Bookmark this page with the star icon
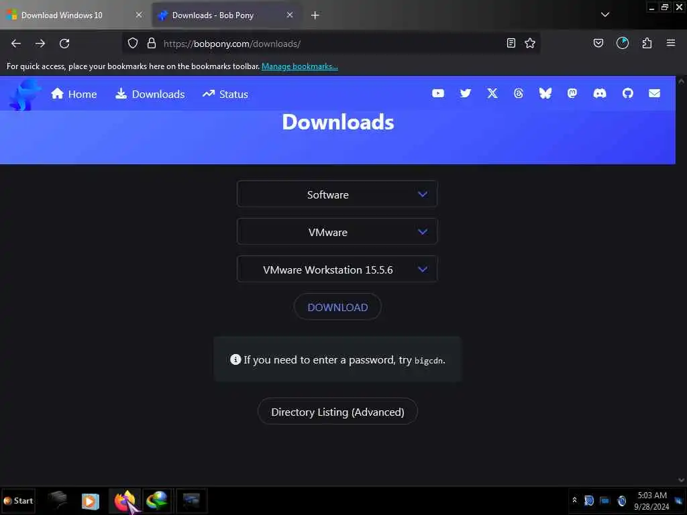This screenshot has height=515, width=687. click(x=530, y=44)
